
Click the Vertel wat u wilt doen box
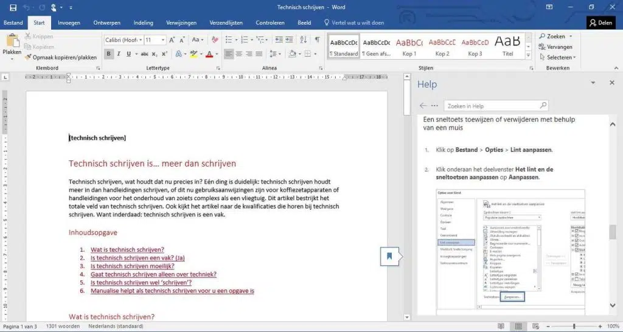coord(354,22)
